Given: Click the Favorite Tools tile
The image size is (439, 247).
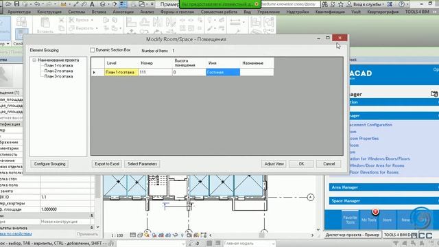Looking at the screenshot, I should click(x=350, y=220).
